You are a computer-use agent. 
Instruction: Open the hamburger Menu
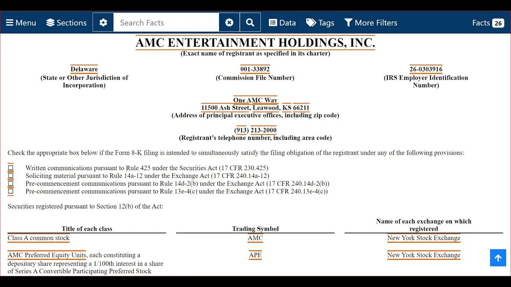21,23
